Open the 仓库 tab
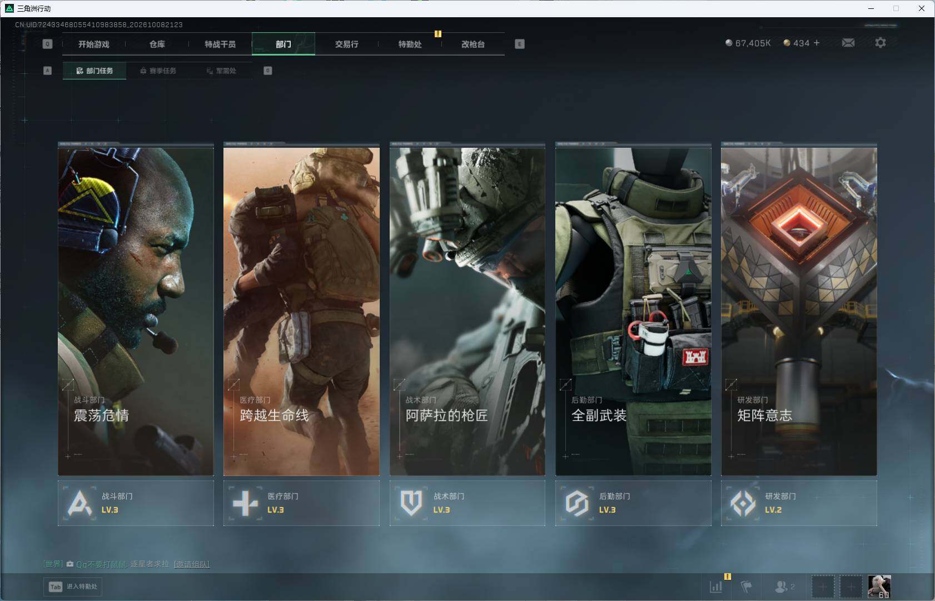935x601 pixels. click(157, 44)
